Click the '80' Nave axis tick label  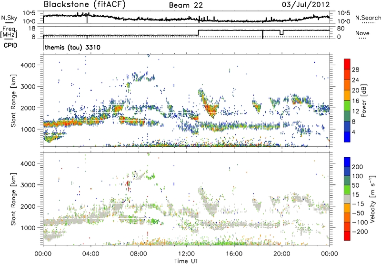click(x=341, y=29)
